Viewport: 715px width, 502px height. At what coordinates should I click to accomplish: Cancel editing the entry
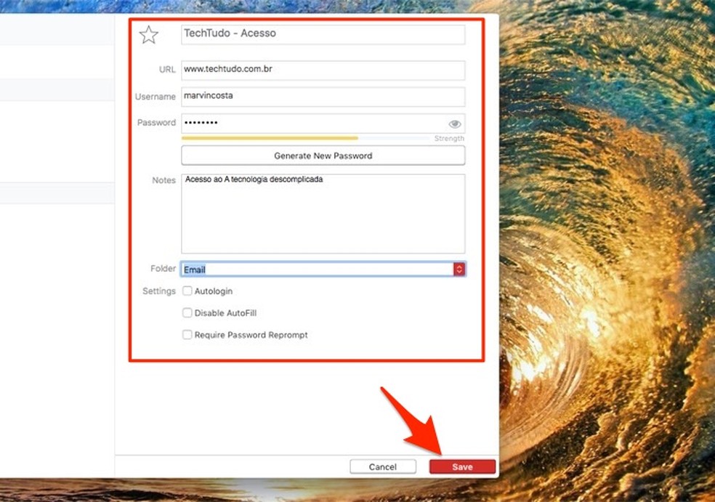point(382,467)
